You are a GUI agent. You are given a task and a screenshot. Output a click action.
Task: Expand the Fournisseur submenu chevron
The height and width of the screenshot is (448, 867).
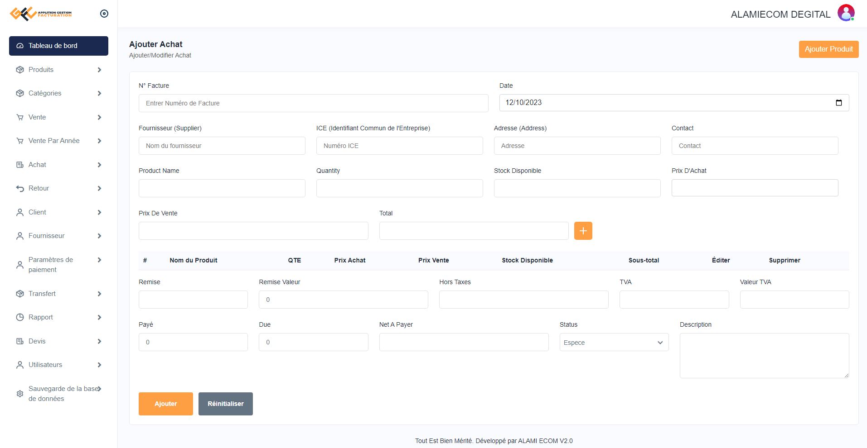click(x=99, y=236)
